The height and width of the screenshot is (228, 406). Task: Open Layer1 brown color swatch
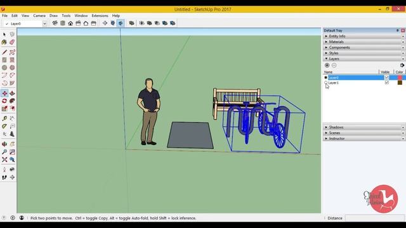400,83
